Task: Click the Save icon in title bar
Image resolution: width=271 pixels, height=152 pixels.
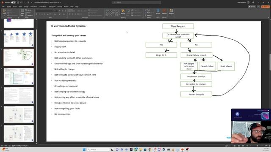Action: click(x=18, y=3)
